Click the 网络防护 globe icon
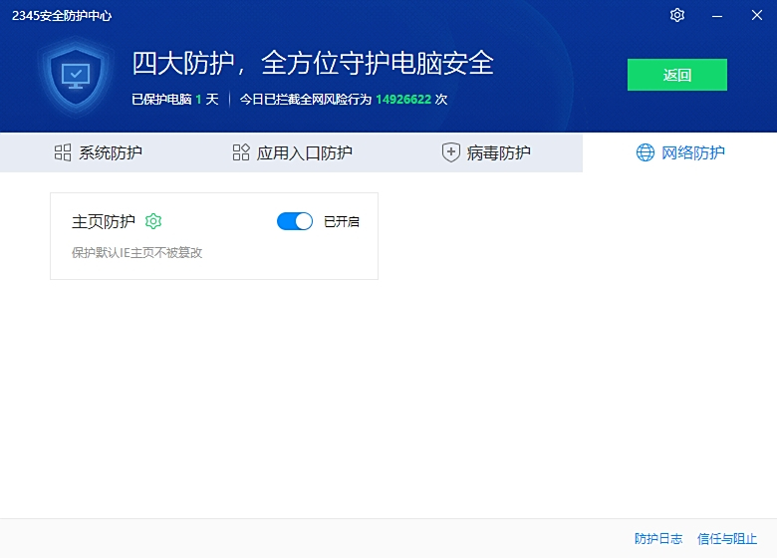 pos(646,152)
